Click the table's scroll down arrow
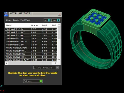 tap(59, 60)
